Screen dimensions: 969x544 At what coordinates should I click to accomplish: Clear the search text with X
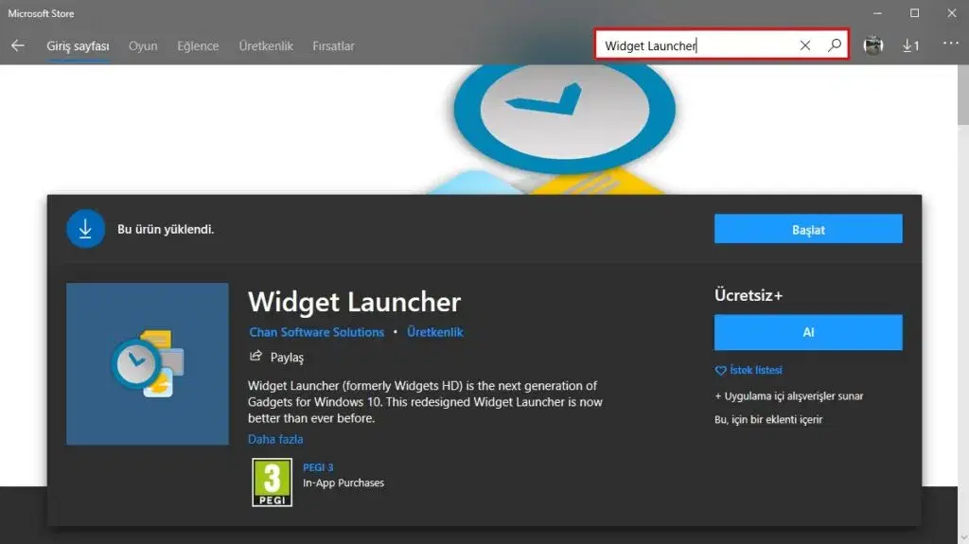click(x=804, y=45)
